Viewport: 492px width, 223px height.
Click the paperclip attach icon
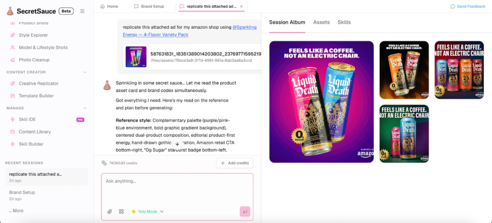[x=110, y=211]
